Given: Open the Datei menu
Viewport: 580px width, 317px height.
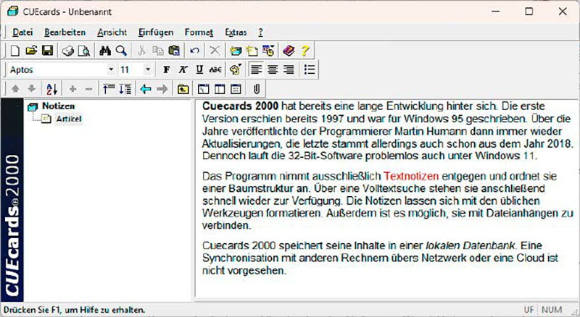Looking at the screenshot, I should coord(22,33).
